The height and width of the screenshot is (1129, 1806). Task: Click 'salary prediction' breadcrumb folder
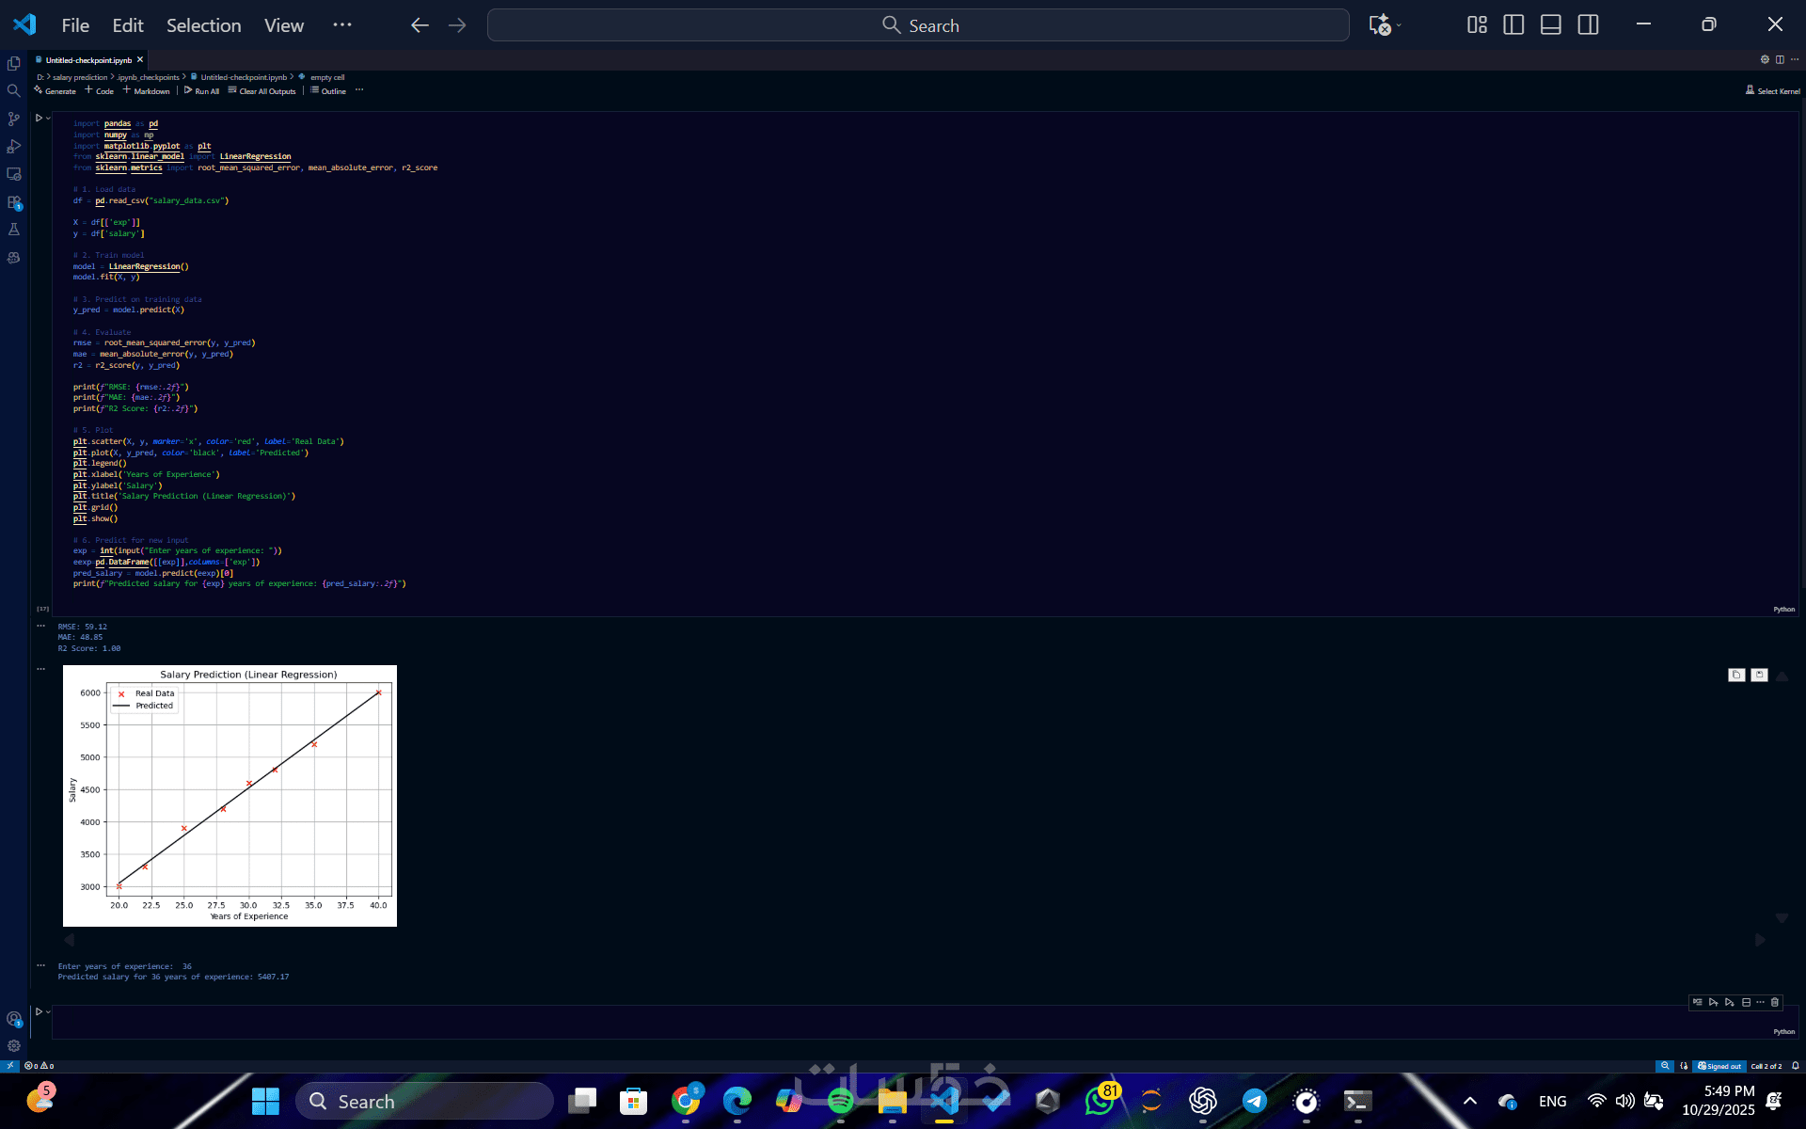coord(80,77)
